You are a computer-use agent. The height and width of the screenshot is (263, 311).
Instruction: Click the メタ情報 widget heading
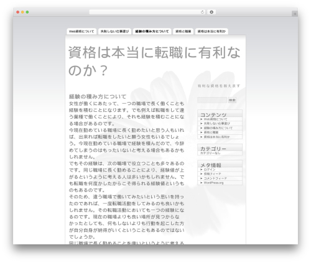click(211, 165)
